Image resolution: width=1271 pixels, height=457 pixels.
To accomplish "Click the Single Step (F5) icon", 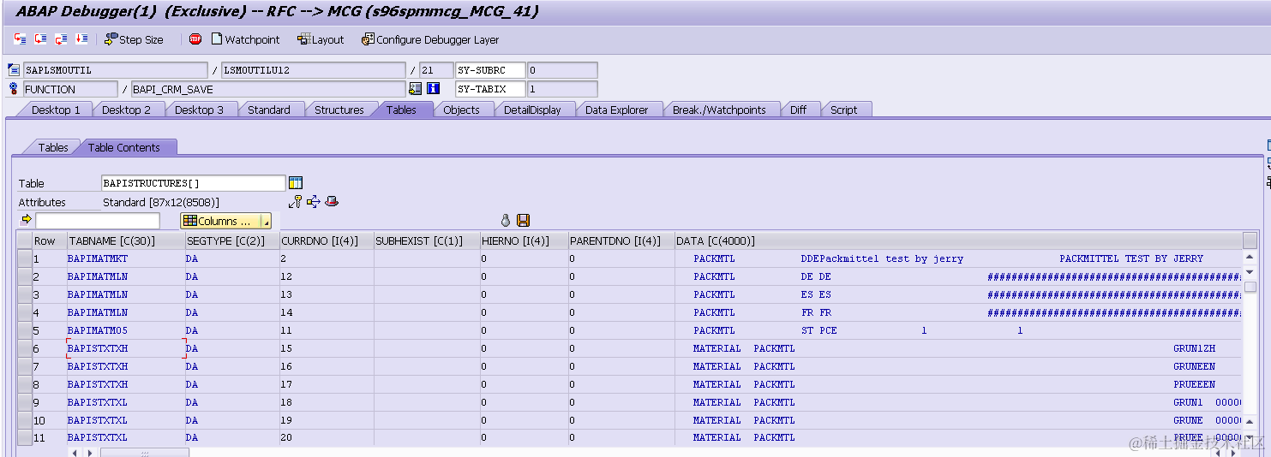I will pos(21,39).
